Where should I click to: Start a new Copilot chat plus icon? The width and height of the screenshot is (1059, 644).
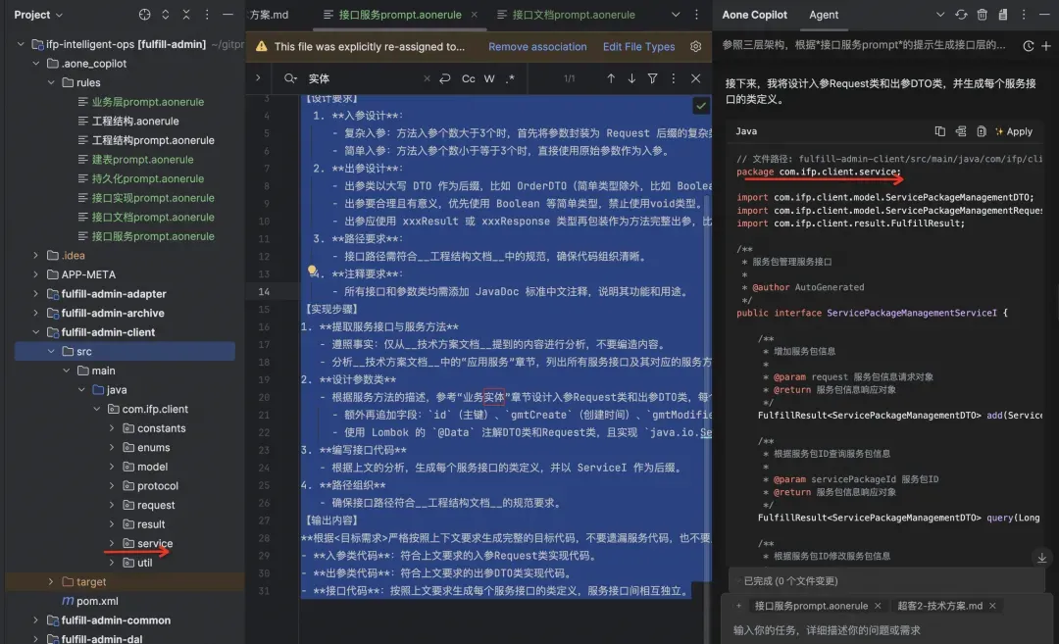[1046, 46]
